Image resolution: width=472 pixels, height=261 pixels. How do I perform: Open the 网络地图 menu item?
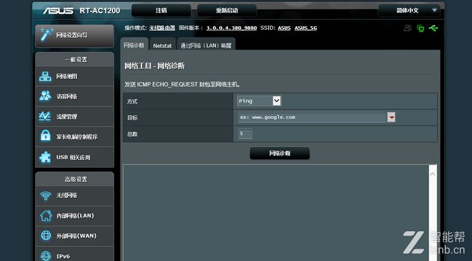click(75, 76)
